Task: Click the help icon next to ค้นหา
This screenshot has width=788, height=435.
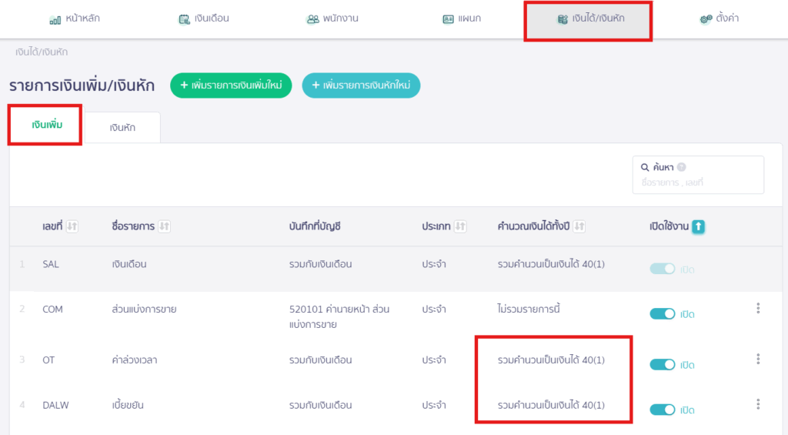Action: [682, 167]
